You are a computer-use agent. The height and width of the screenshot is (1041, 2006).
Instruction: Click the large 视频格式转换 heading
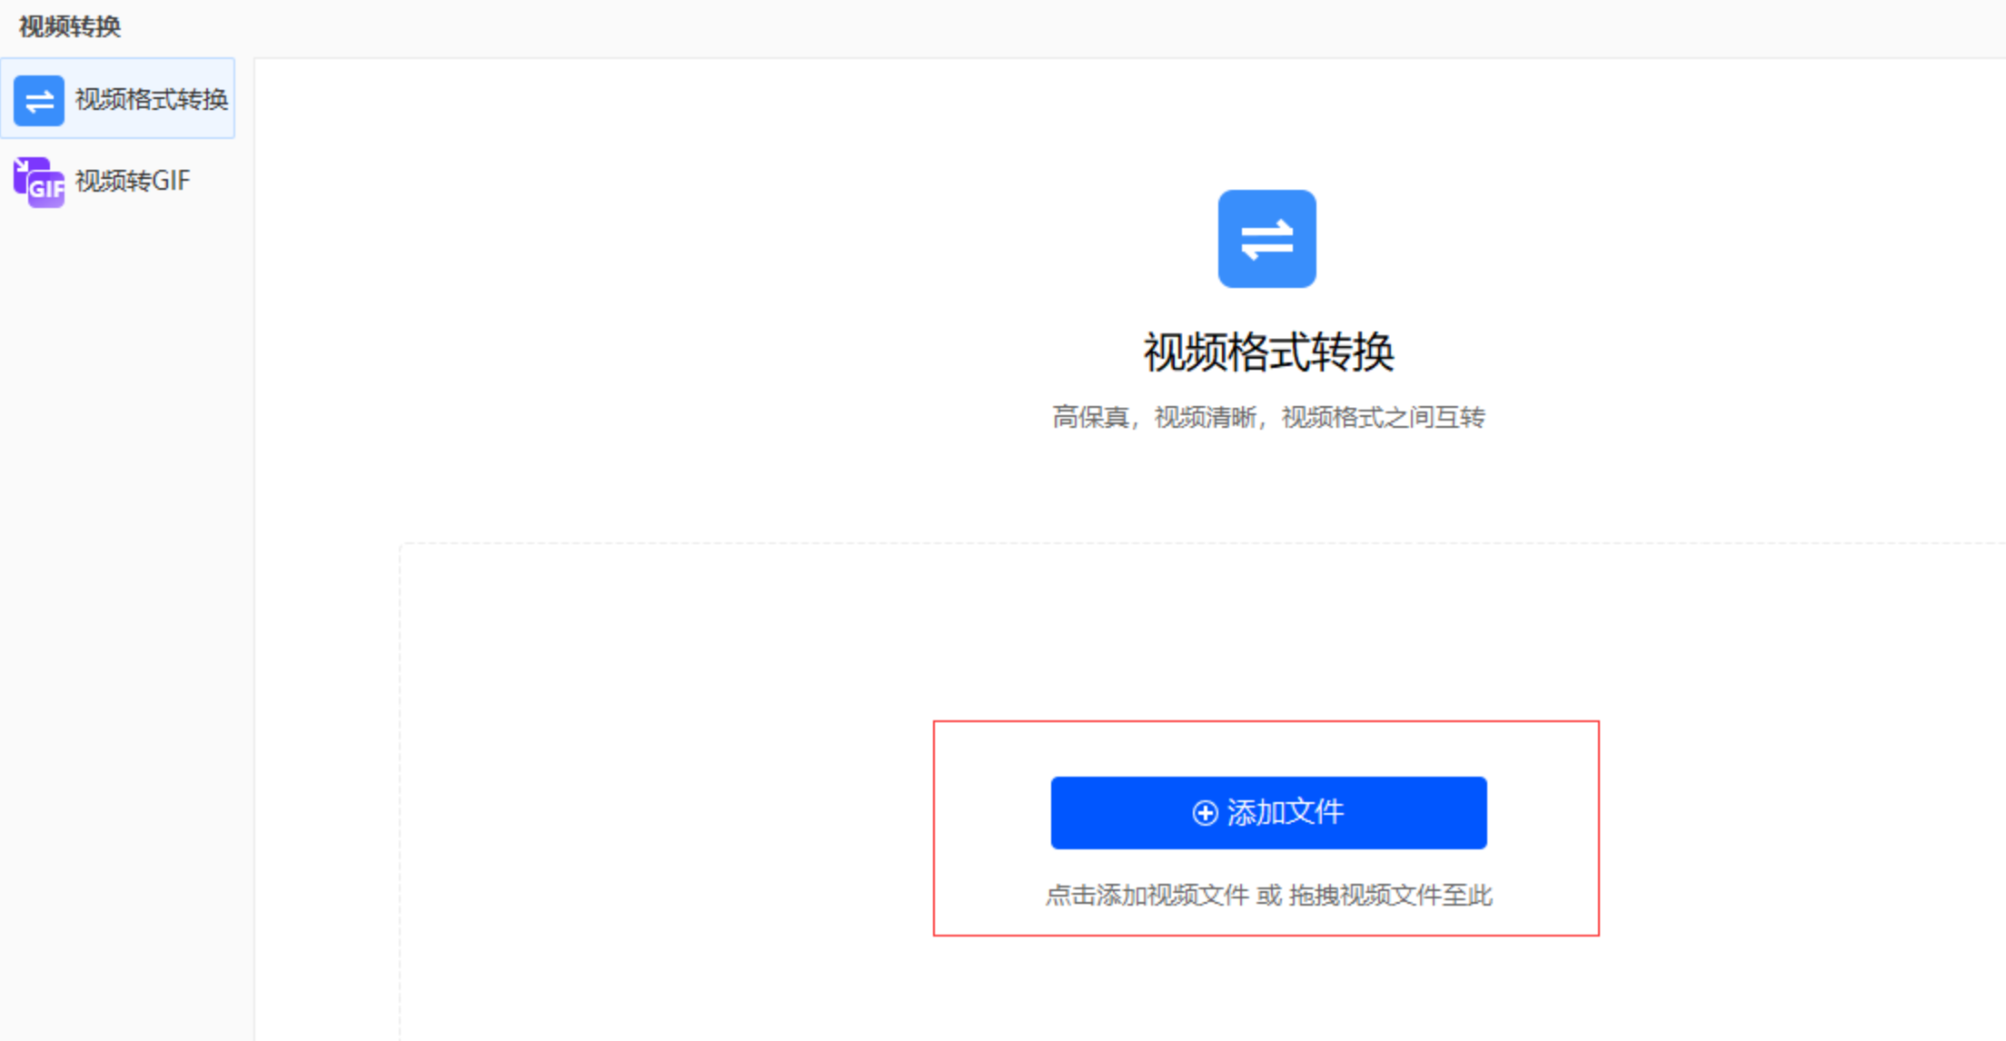[1268, 352]
